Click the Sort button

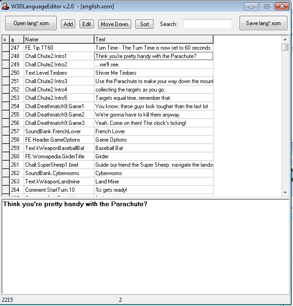(x=144, y=24)
